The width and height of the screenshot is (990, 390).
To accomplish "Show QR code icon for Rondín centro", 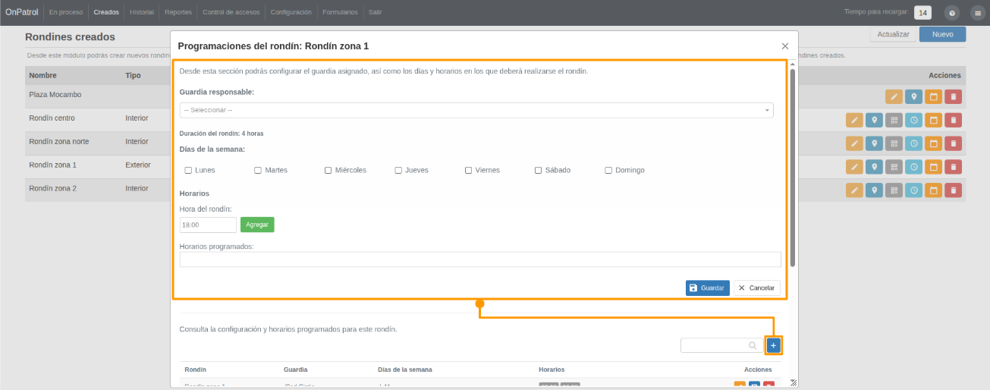I will (894, 120).
